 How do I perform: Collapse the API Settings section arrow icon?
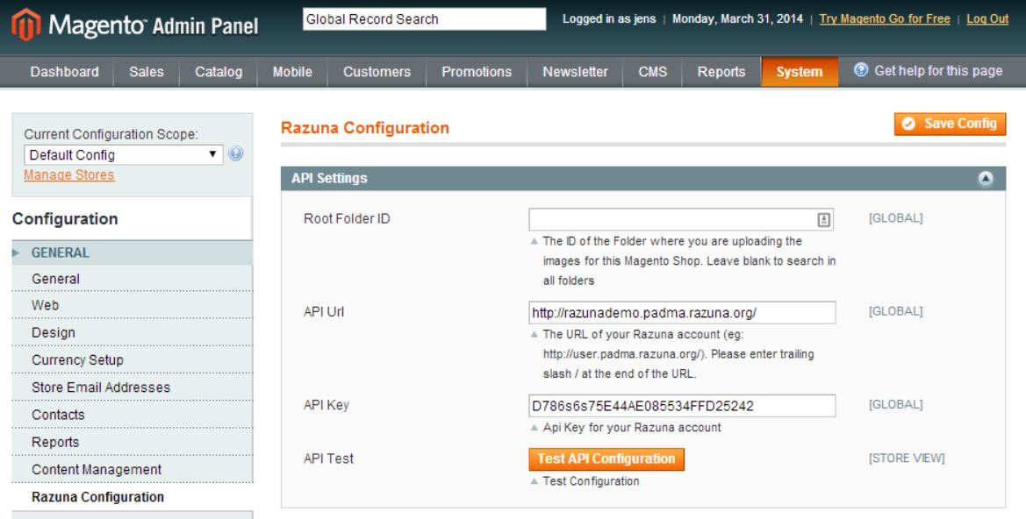click(x=986, y=179)
